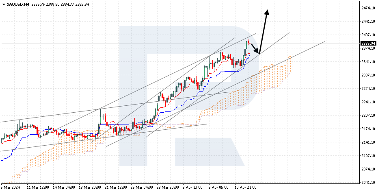The width and height of the screenshot is (378, 192).
Task: Click the XAUUSD,H4 chart title triangle
Action: point(4,4)
